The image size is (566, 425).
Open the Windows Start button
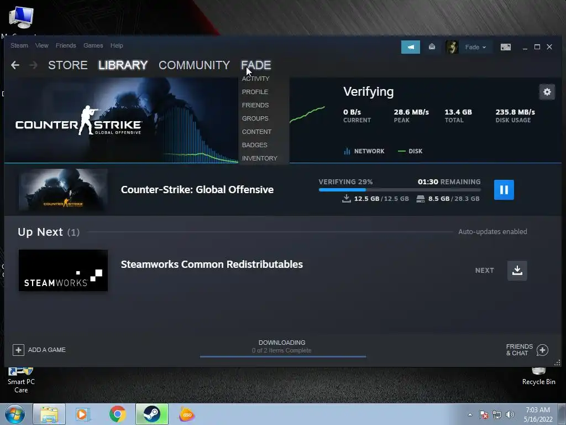tap(15, 414)
